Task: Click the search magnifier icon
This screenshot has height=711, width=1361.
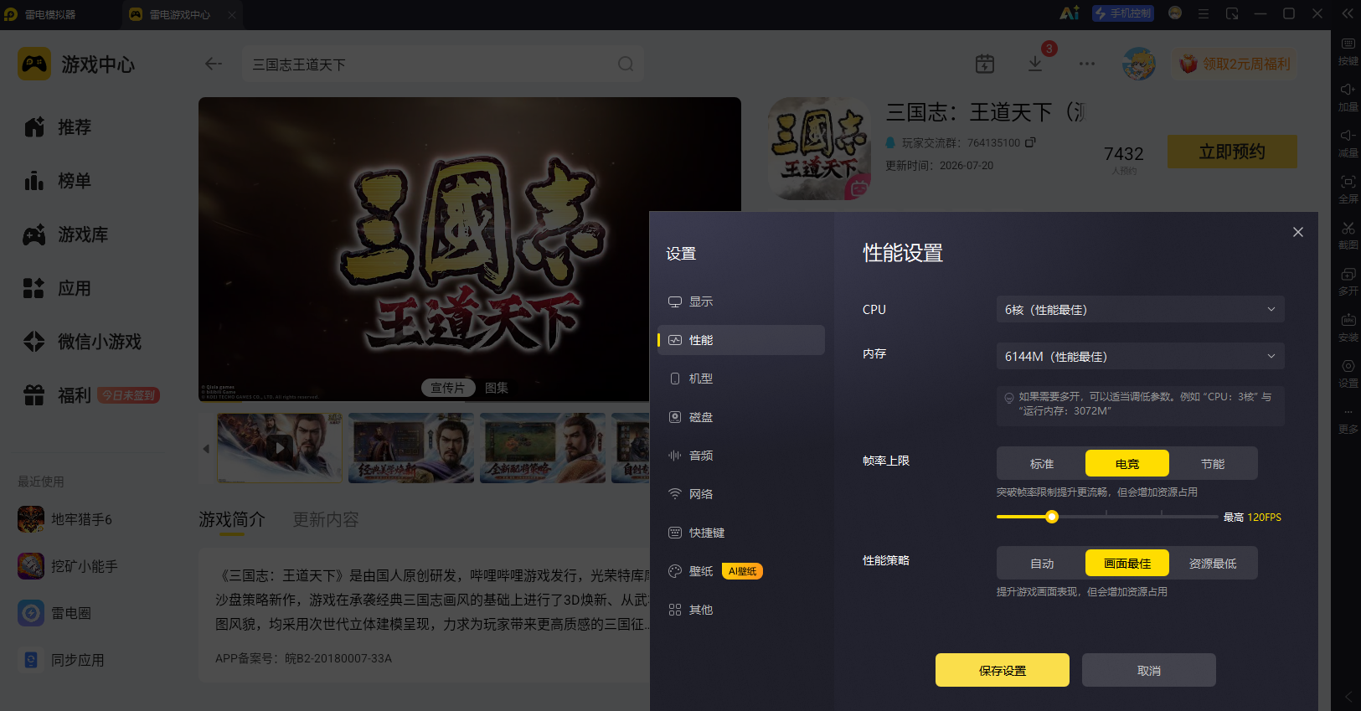Action: pyautogui.click(x=626, y=64)
